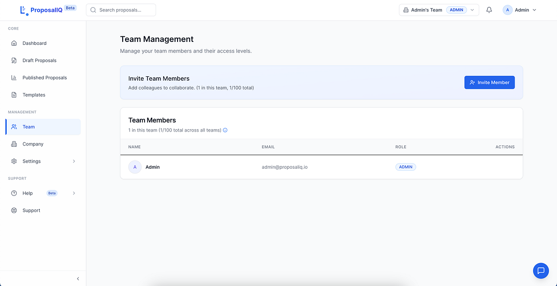Open the chat support bubble
The width and height of the screenshot is (557, 286).
(x=541, y=271)
